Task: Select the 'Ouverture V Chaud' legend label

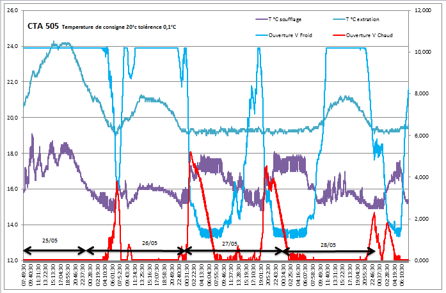Action: (369, 35)
